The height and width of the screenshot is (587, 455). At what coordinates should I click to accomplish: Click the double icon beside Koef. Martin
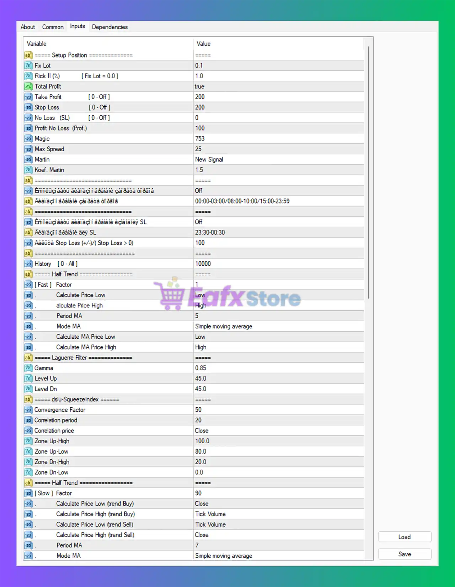pyautogui.click(x=28, y=170)
